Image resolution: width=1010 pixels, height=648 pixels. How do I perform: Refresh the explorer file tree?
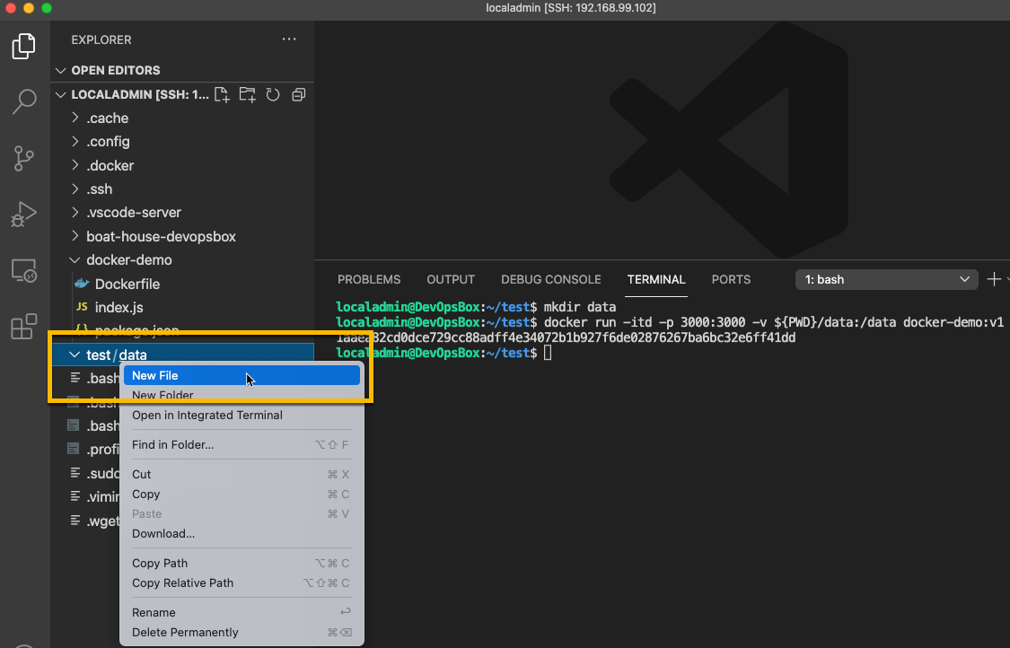273,95
